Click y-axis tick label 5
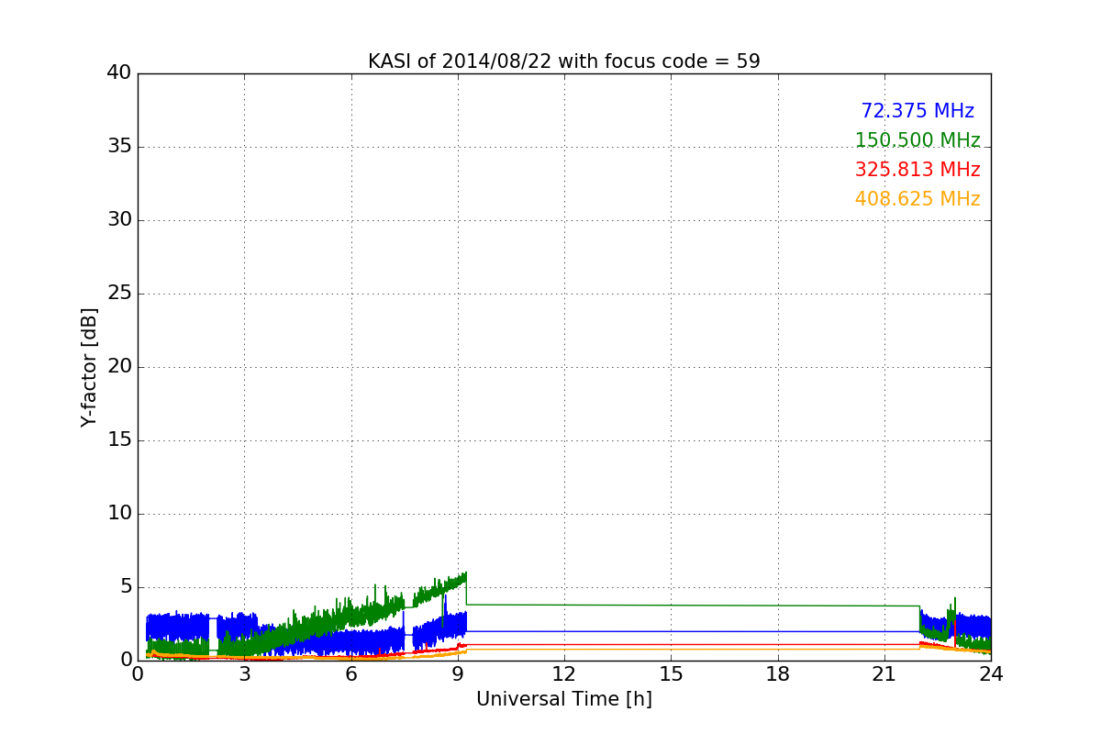Screen dimensions: 1101x734 click(x=125, y=587)
